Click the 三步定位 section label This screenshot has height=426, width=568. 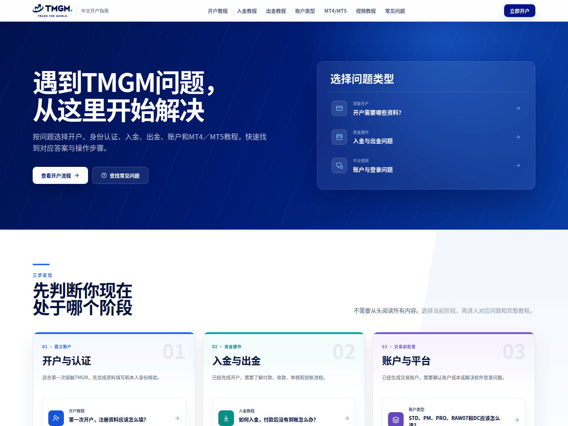pyautogui.click(x=42, y=275)
